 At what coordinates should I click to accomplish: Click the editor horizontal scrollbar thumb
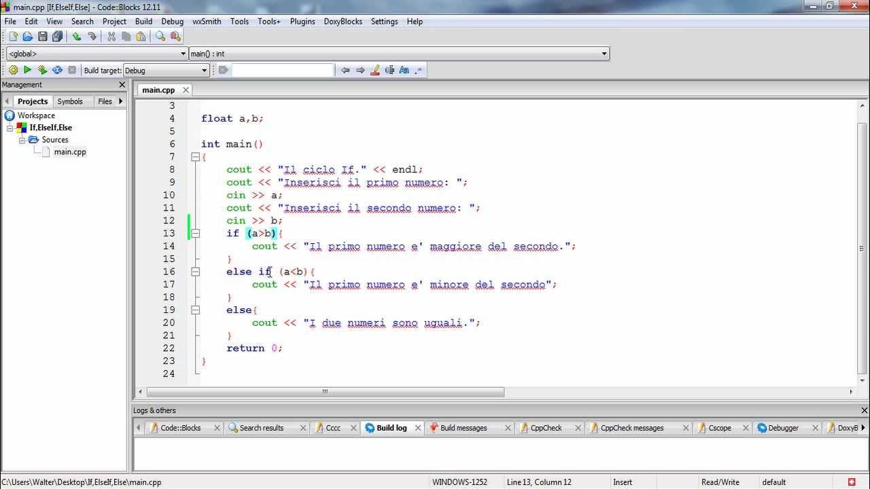pos(326,392)
